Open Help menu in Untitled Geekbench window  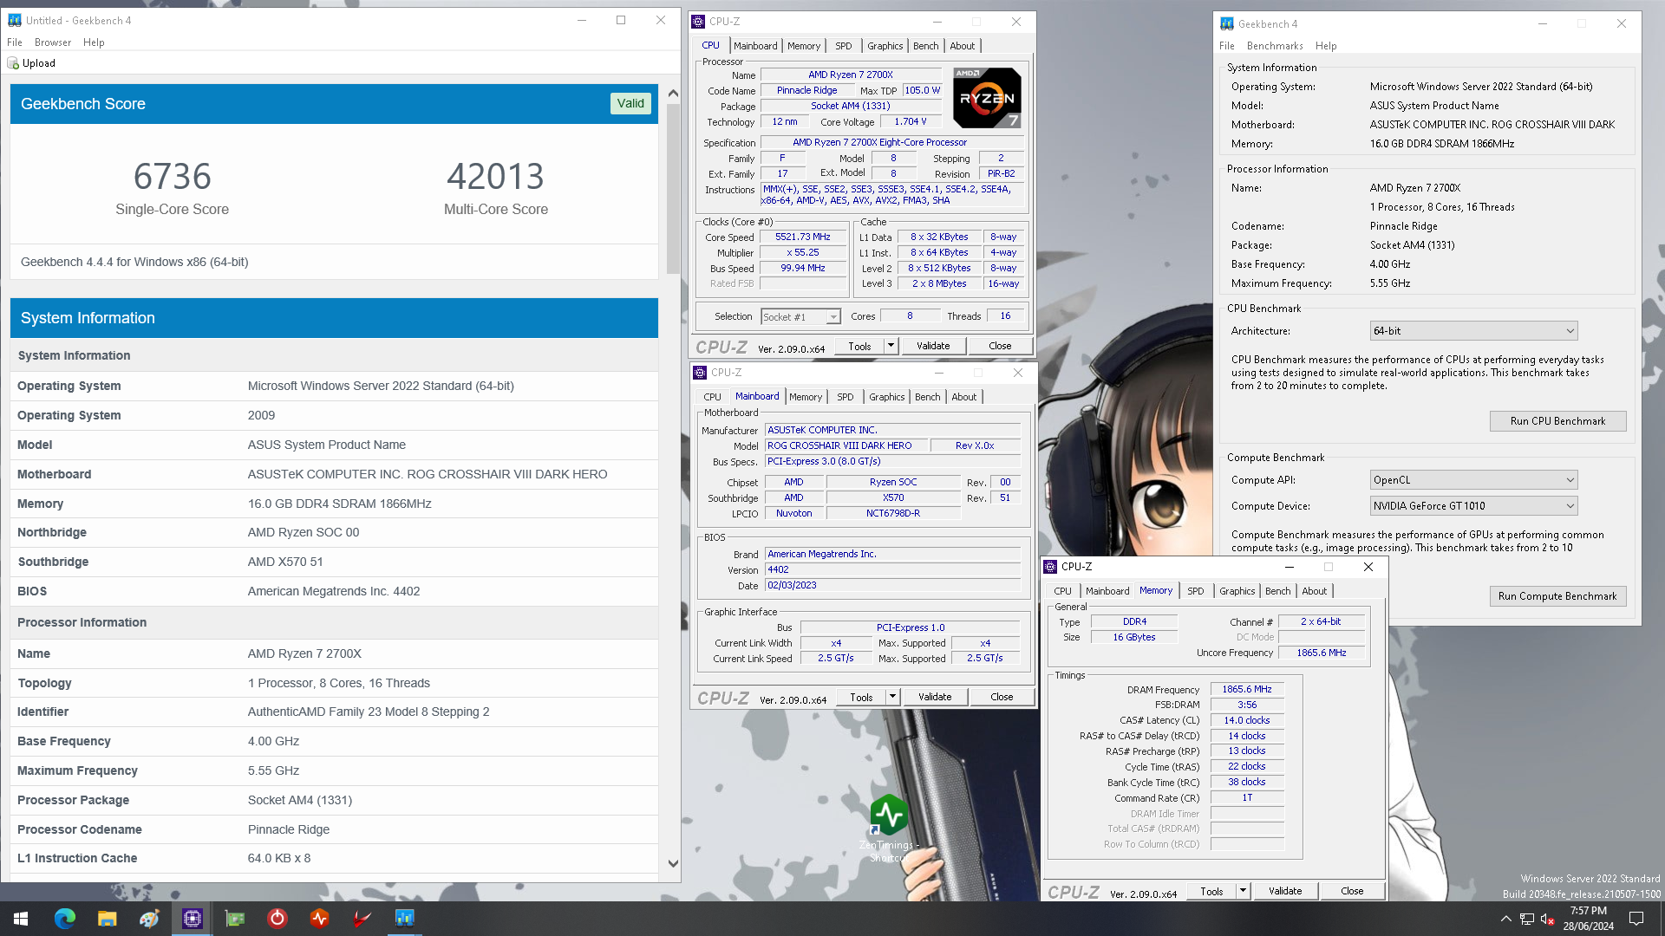tap(94, 42)
